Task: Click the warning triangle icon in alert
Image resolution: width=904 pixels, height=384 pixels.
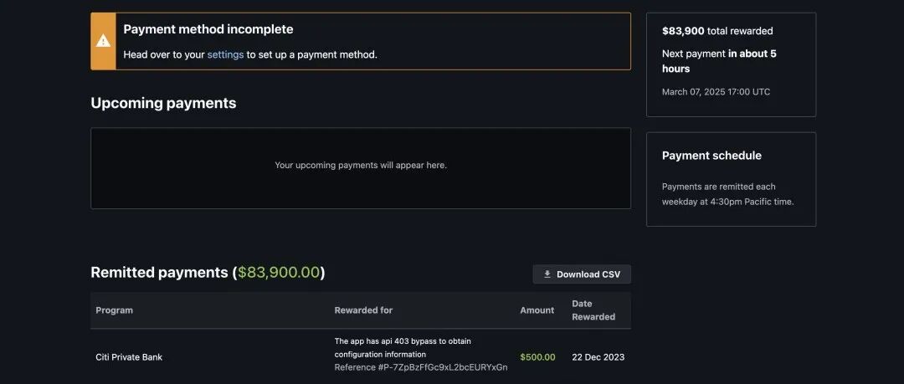Action: (x=103, y=41)
